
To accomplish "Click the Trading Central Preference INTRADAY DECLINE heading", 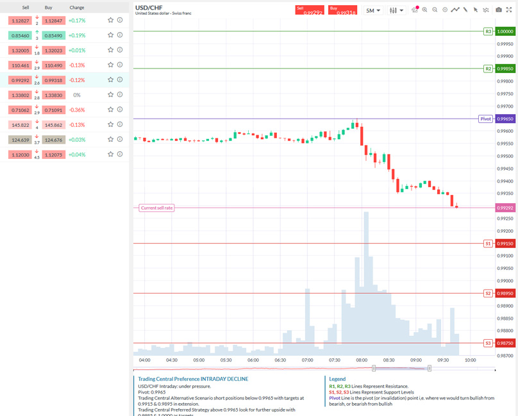I will click(x=193, y=379).
